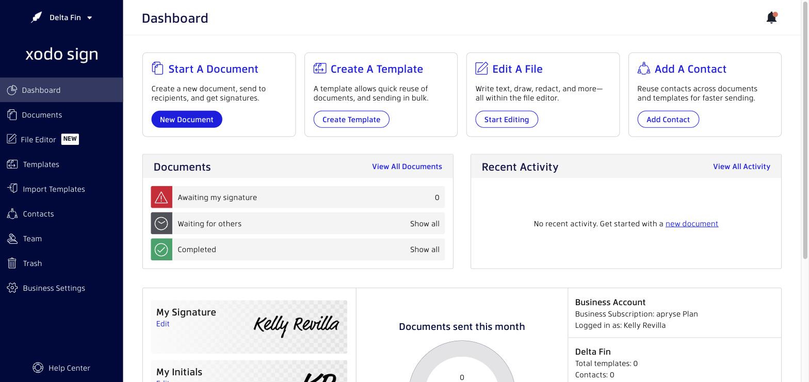Click the notification bell icon
Image resolution: width=809 pixels, height=382 pixels.
(771, 18)
